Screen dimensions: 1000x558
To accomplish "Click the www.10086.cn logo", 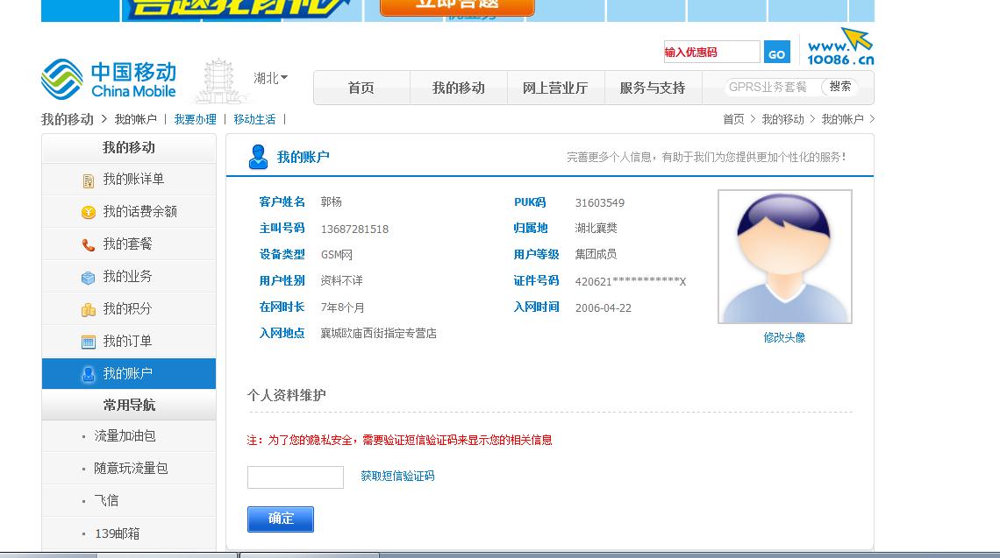I will coord(840,46).
